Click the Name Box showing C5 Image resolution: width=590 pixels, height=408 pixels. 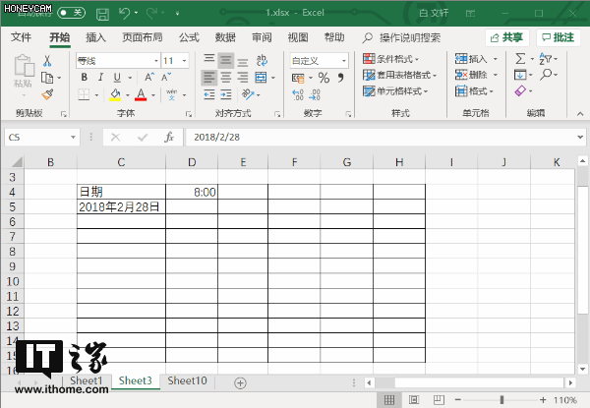[41, 138]
